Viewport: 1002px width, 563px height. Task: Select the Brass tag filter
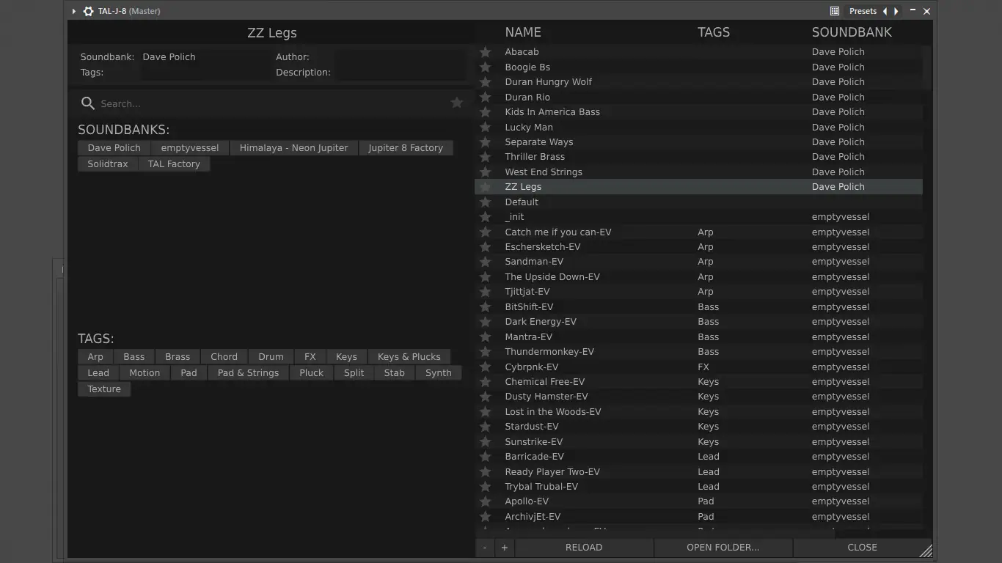click(x=178, y=357)
